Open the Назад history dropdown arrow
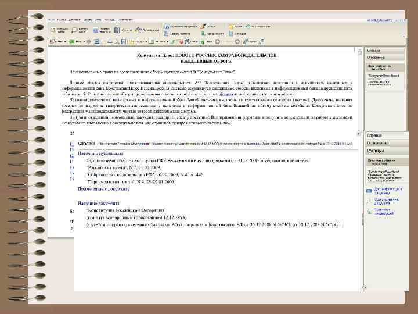 [84, 42]
